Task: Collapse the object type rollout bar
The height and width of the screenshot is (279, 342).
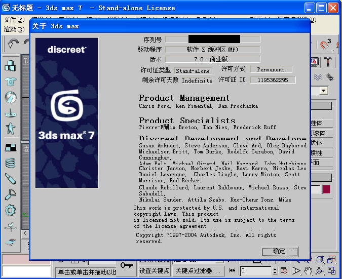Action: [x=321, y=106]
